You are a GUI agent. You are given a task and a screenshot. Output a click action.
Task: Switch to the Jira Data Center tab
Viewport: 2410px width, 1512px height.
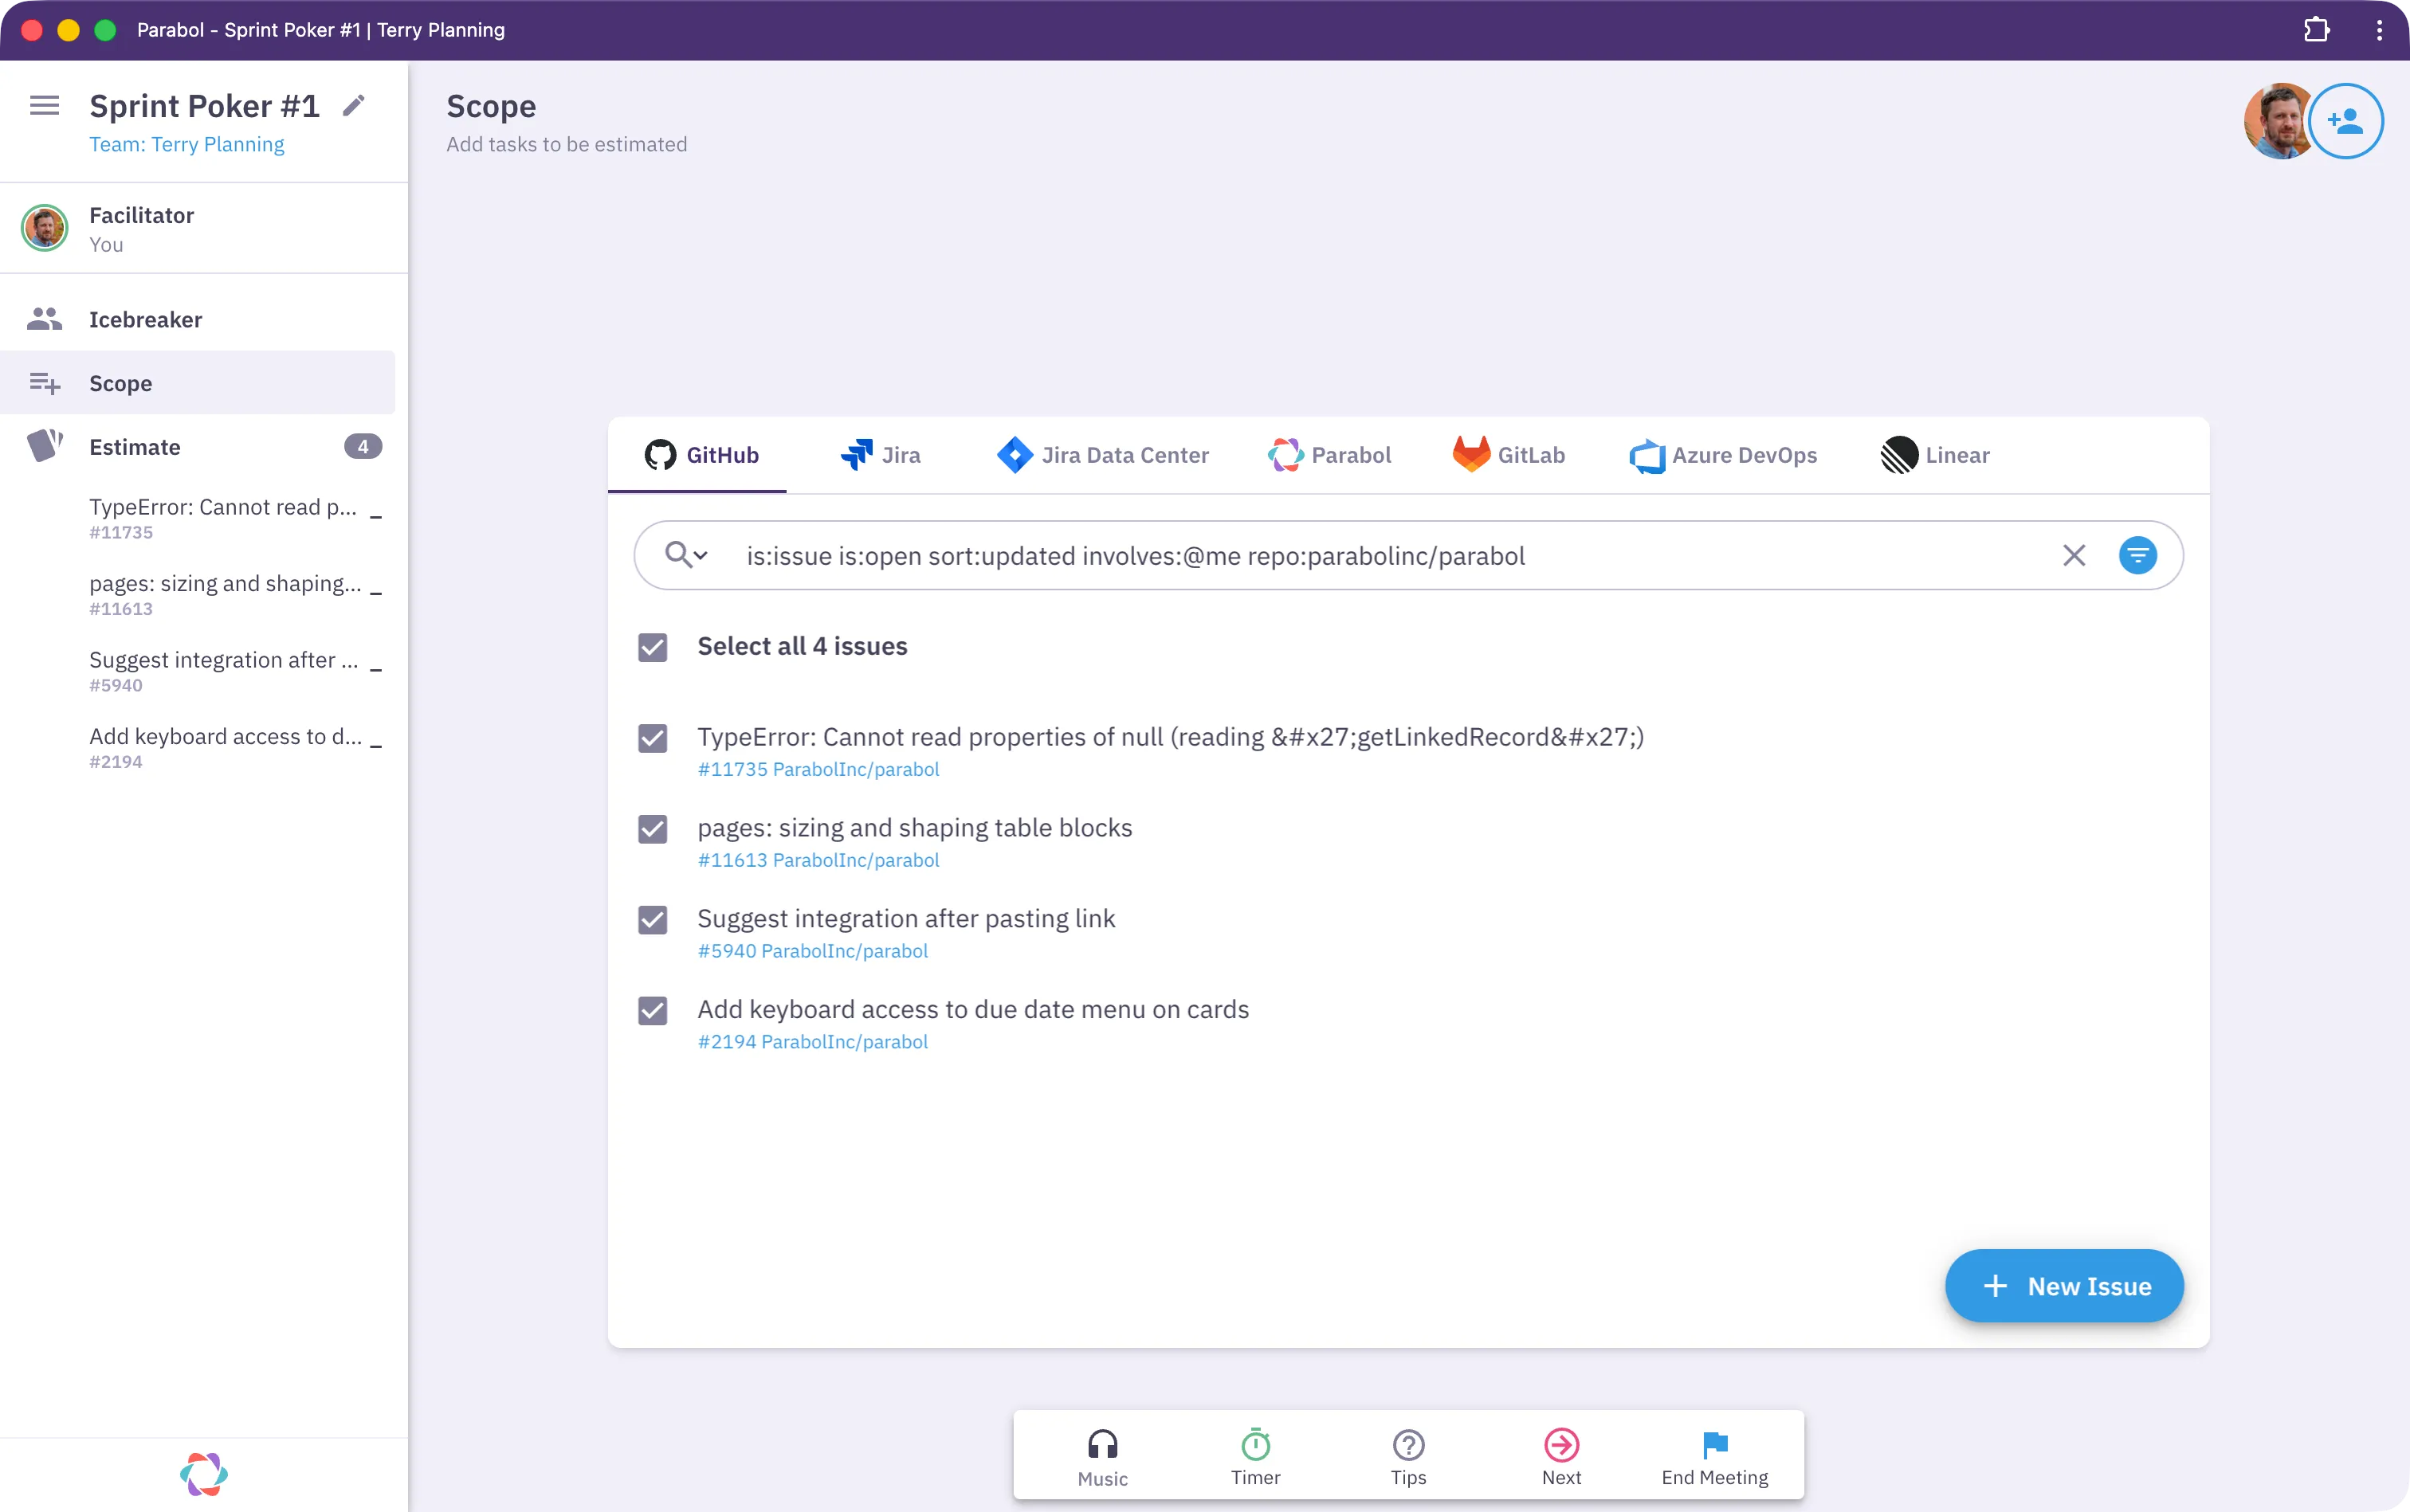1102,455
